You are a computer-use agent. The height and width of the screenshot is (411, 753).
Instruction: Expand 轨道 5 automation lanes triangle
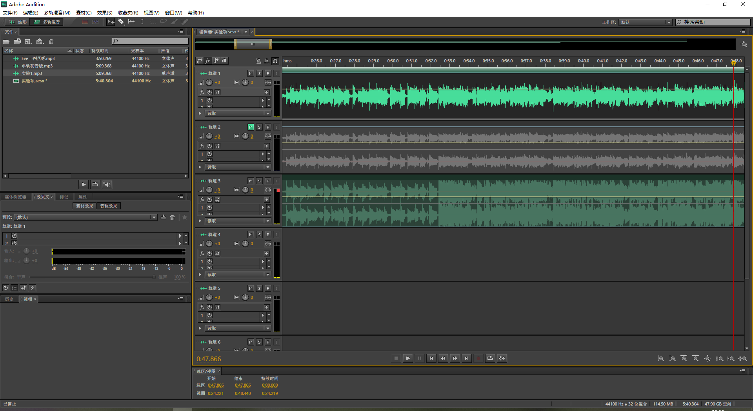200,328
